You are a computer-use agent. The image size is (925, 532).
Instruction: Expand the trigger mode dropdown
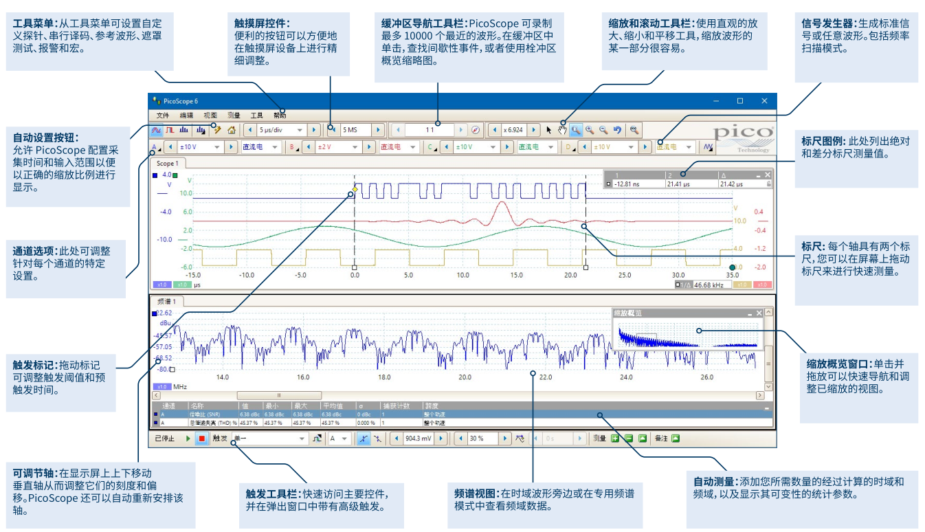pos(302,439)
